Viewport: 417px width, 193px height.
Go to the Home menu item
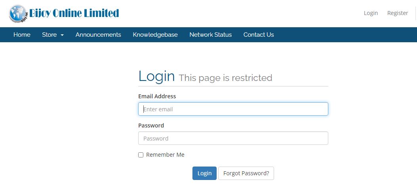pos(22,35)
